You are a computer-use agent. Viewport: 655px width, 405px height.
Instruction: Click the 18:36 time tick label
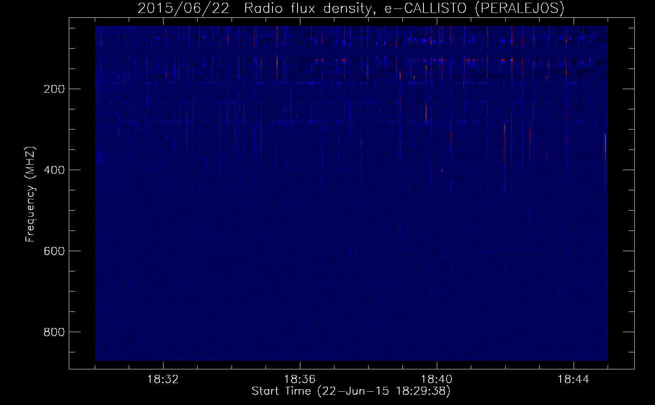pyautogui.click(x=300, y=379)
